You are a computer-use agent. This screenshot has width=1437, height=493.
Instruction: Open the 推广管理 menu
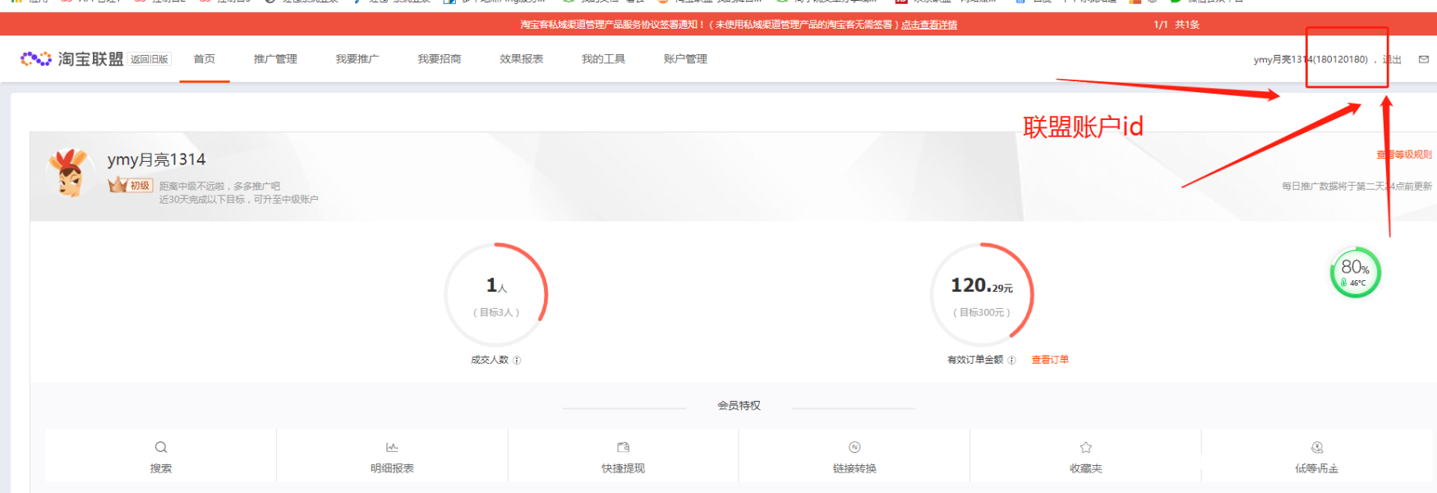click(275, 59)
